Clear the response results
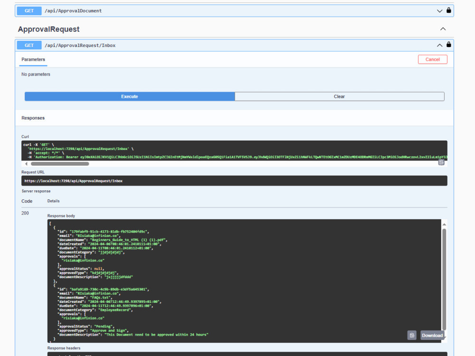Viewport: 475px width, 356px height. 339,96
